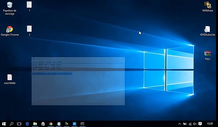Open Task View from the taskbar

[x=19, y=124]
